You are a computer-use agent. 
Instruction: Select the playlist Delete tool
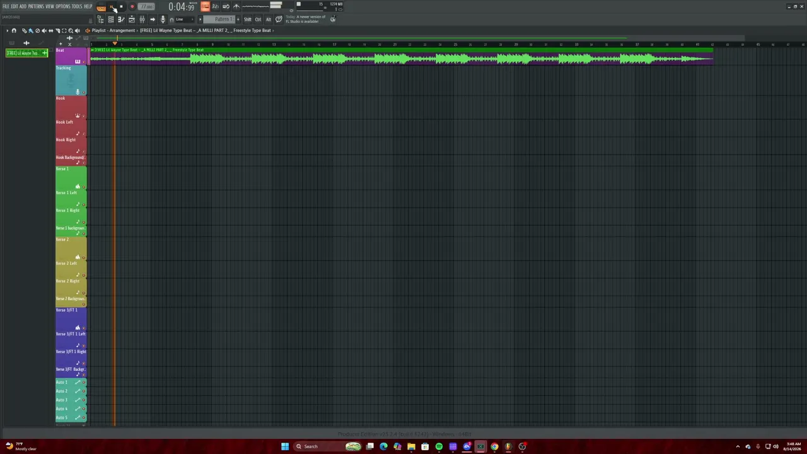[x=37, y=31]
